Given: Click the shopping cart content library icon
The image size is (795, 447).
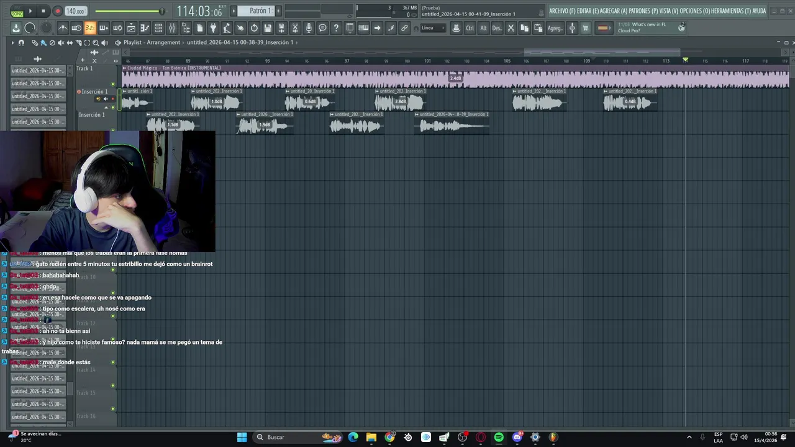Looking at the screenshot, I should (x=585, y=28).
